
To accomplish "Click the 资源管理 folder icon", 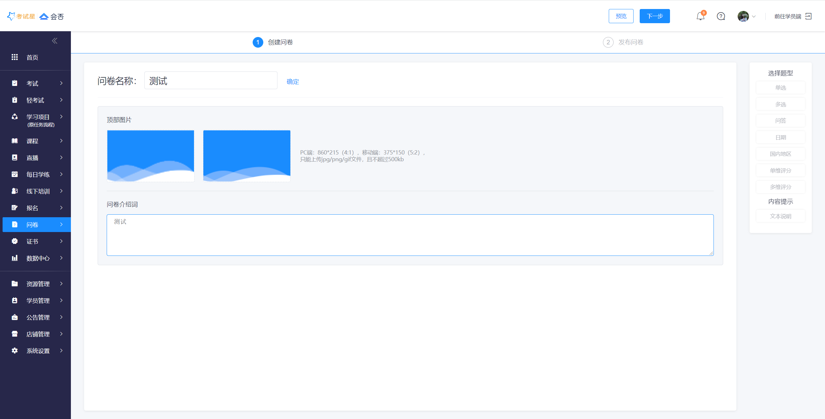I will [15, 284].
